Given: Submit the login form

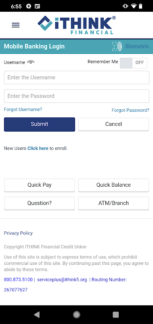Looking at the screenshot, I should 40,124.
